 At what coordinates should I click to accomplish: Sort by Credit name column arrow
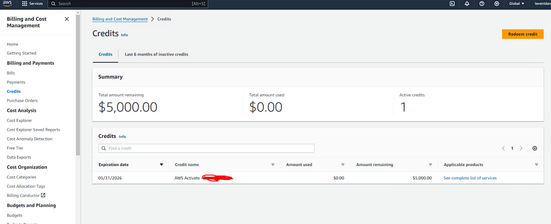(273, 165)
